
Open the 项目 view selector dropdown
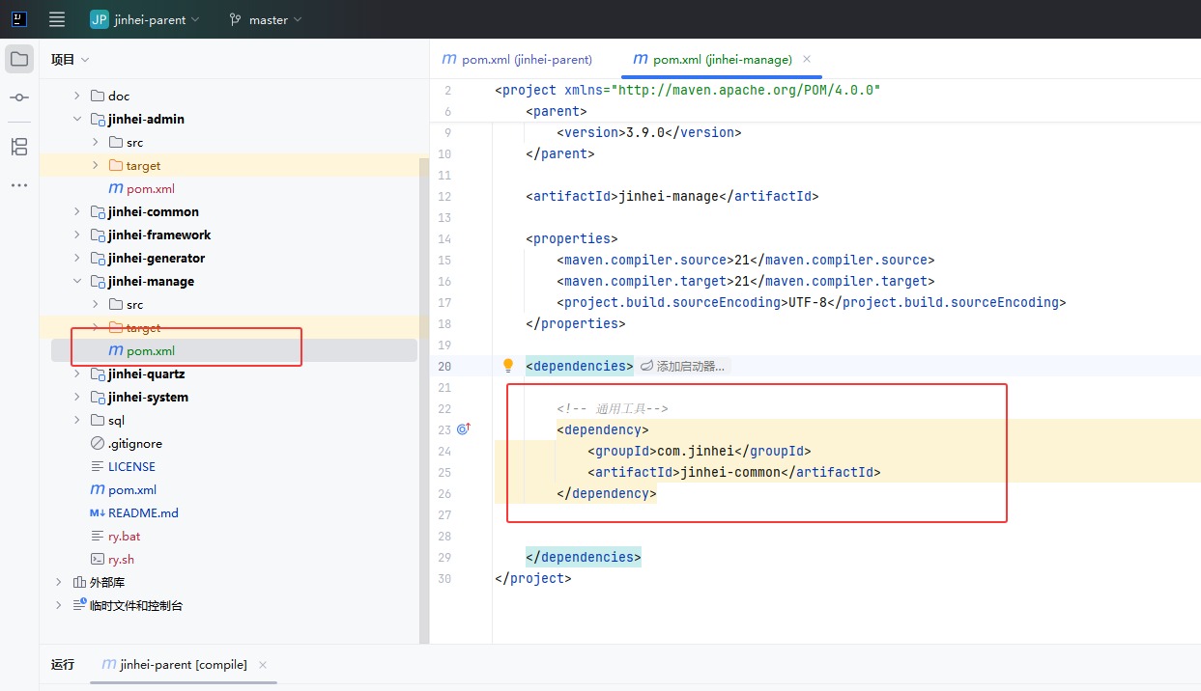point(71,59)
